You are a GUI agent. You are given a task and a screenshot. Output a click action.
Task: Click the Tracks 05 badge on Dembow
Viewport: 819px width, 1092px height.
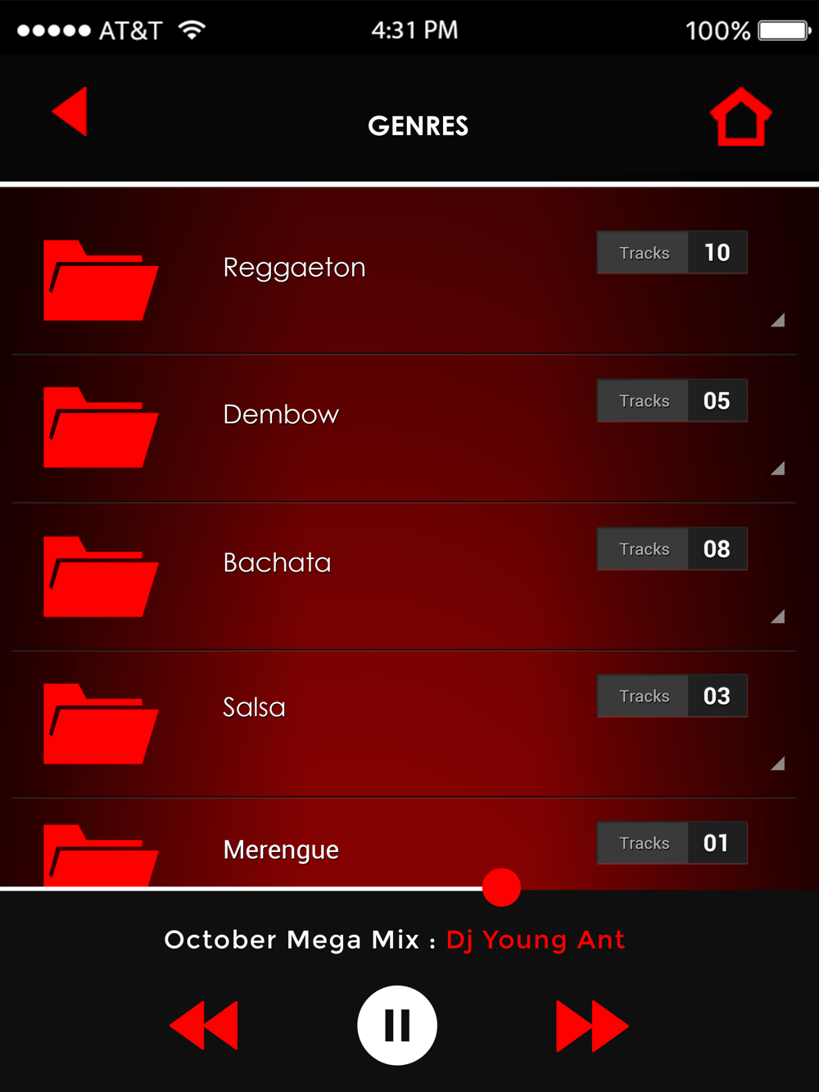[x=672, y=400]
